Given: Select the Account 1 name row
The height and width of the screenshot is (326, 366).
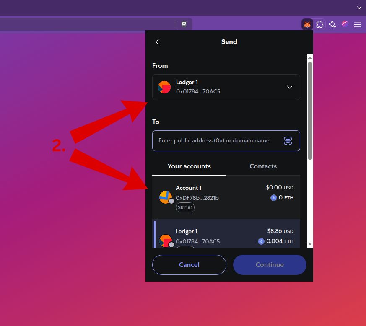Looking at the screenshot, I should pyautogui.click(x=188, y=188).
